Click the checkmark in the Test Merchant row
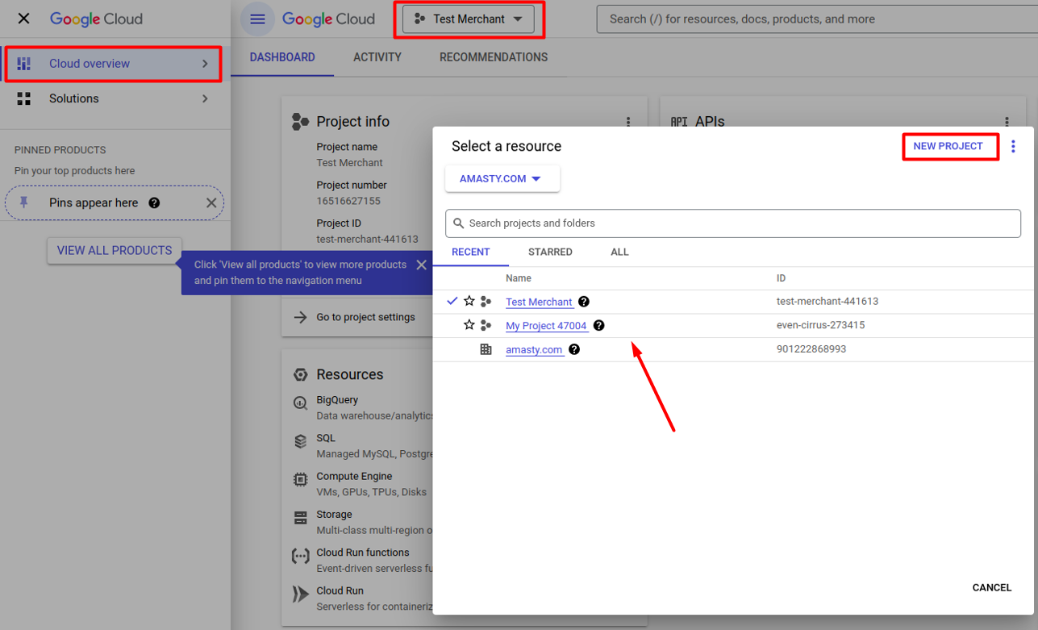The width and height of the screenshot is (1038, 630). click(452, 301)
